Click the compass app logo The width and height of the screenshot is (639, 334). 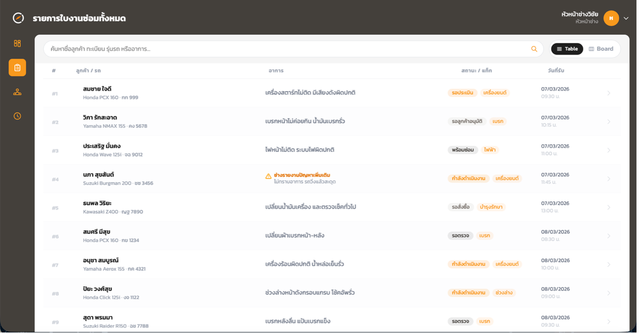click(18, 18)
